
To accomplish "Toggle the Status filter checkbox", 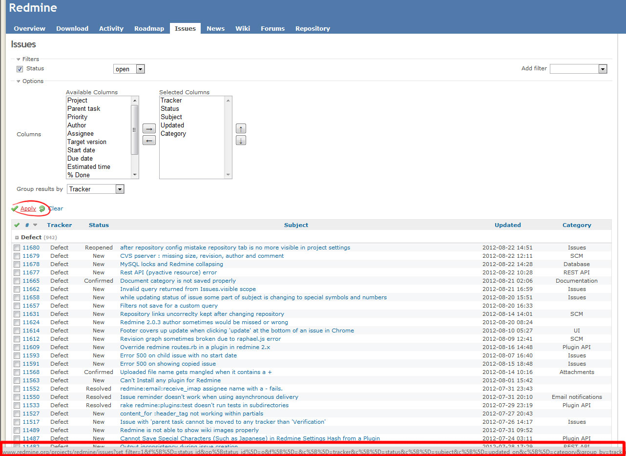I will 20,69.
